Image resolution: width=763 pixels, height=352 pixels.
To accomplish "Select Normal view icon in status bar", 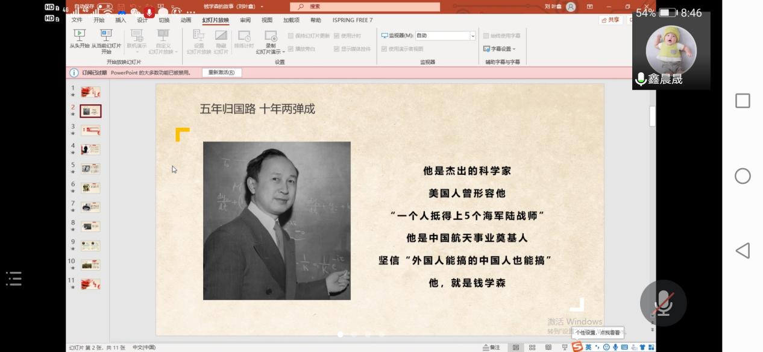I will (x=516, y=347).
